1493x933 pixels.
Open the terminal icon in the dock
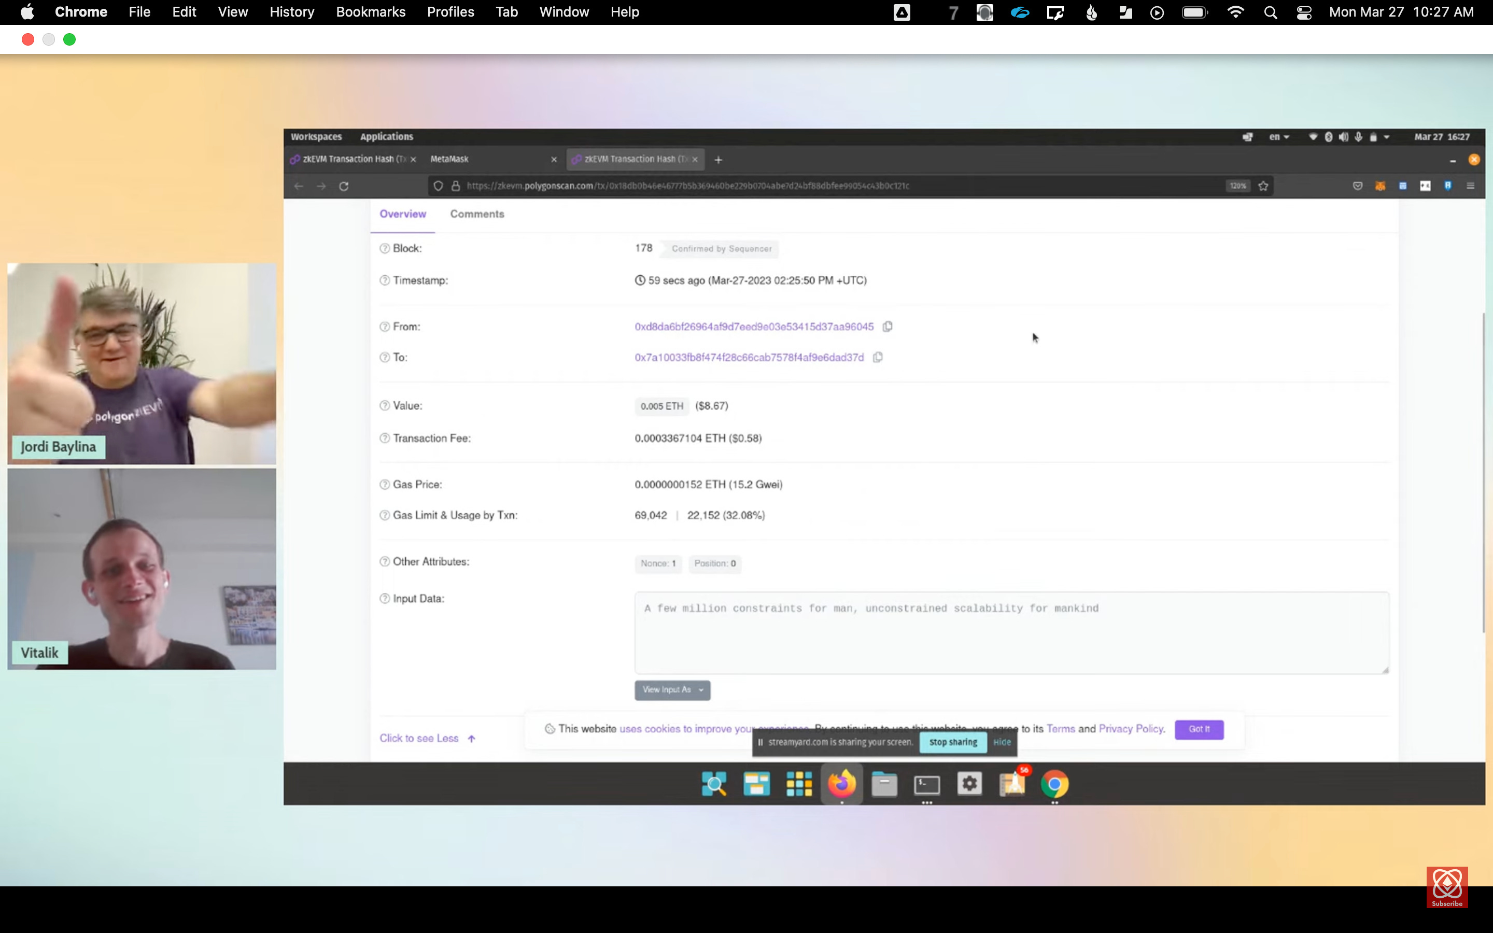(x=927, y=784)
